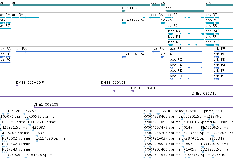Select clone DME1-018K01
Image resolution: width=233 pixels, height=159 pixels.
click(x=182, y=91)
